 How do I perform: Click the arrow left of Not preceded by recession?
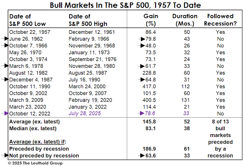click(x=5, y=156)
